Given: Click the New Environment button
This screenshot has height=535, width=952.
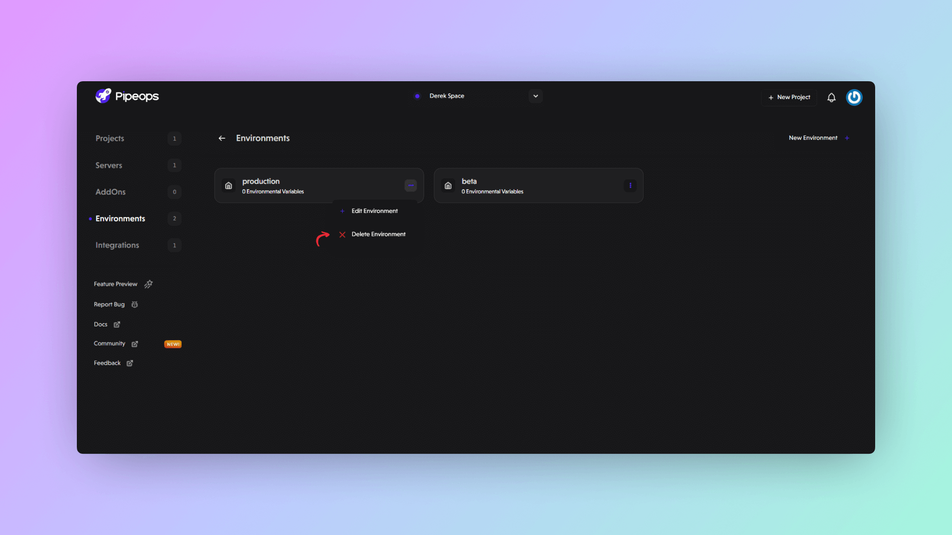Looking at the screenshot, I should 819,138.
